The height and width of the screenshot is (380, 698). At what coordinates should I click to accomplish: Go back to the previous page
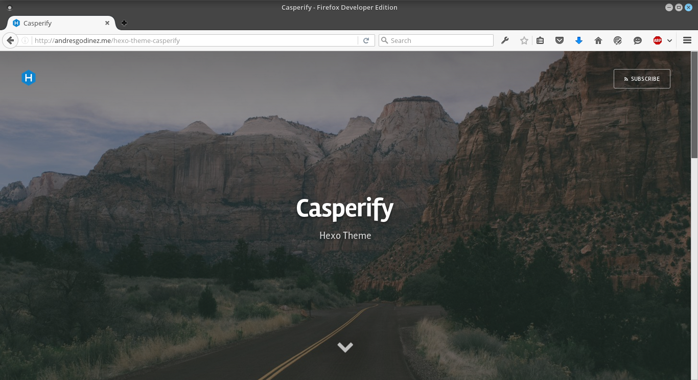10,40
